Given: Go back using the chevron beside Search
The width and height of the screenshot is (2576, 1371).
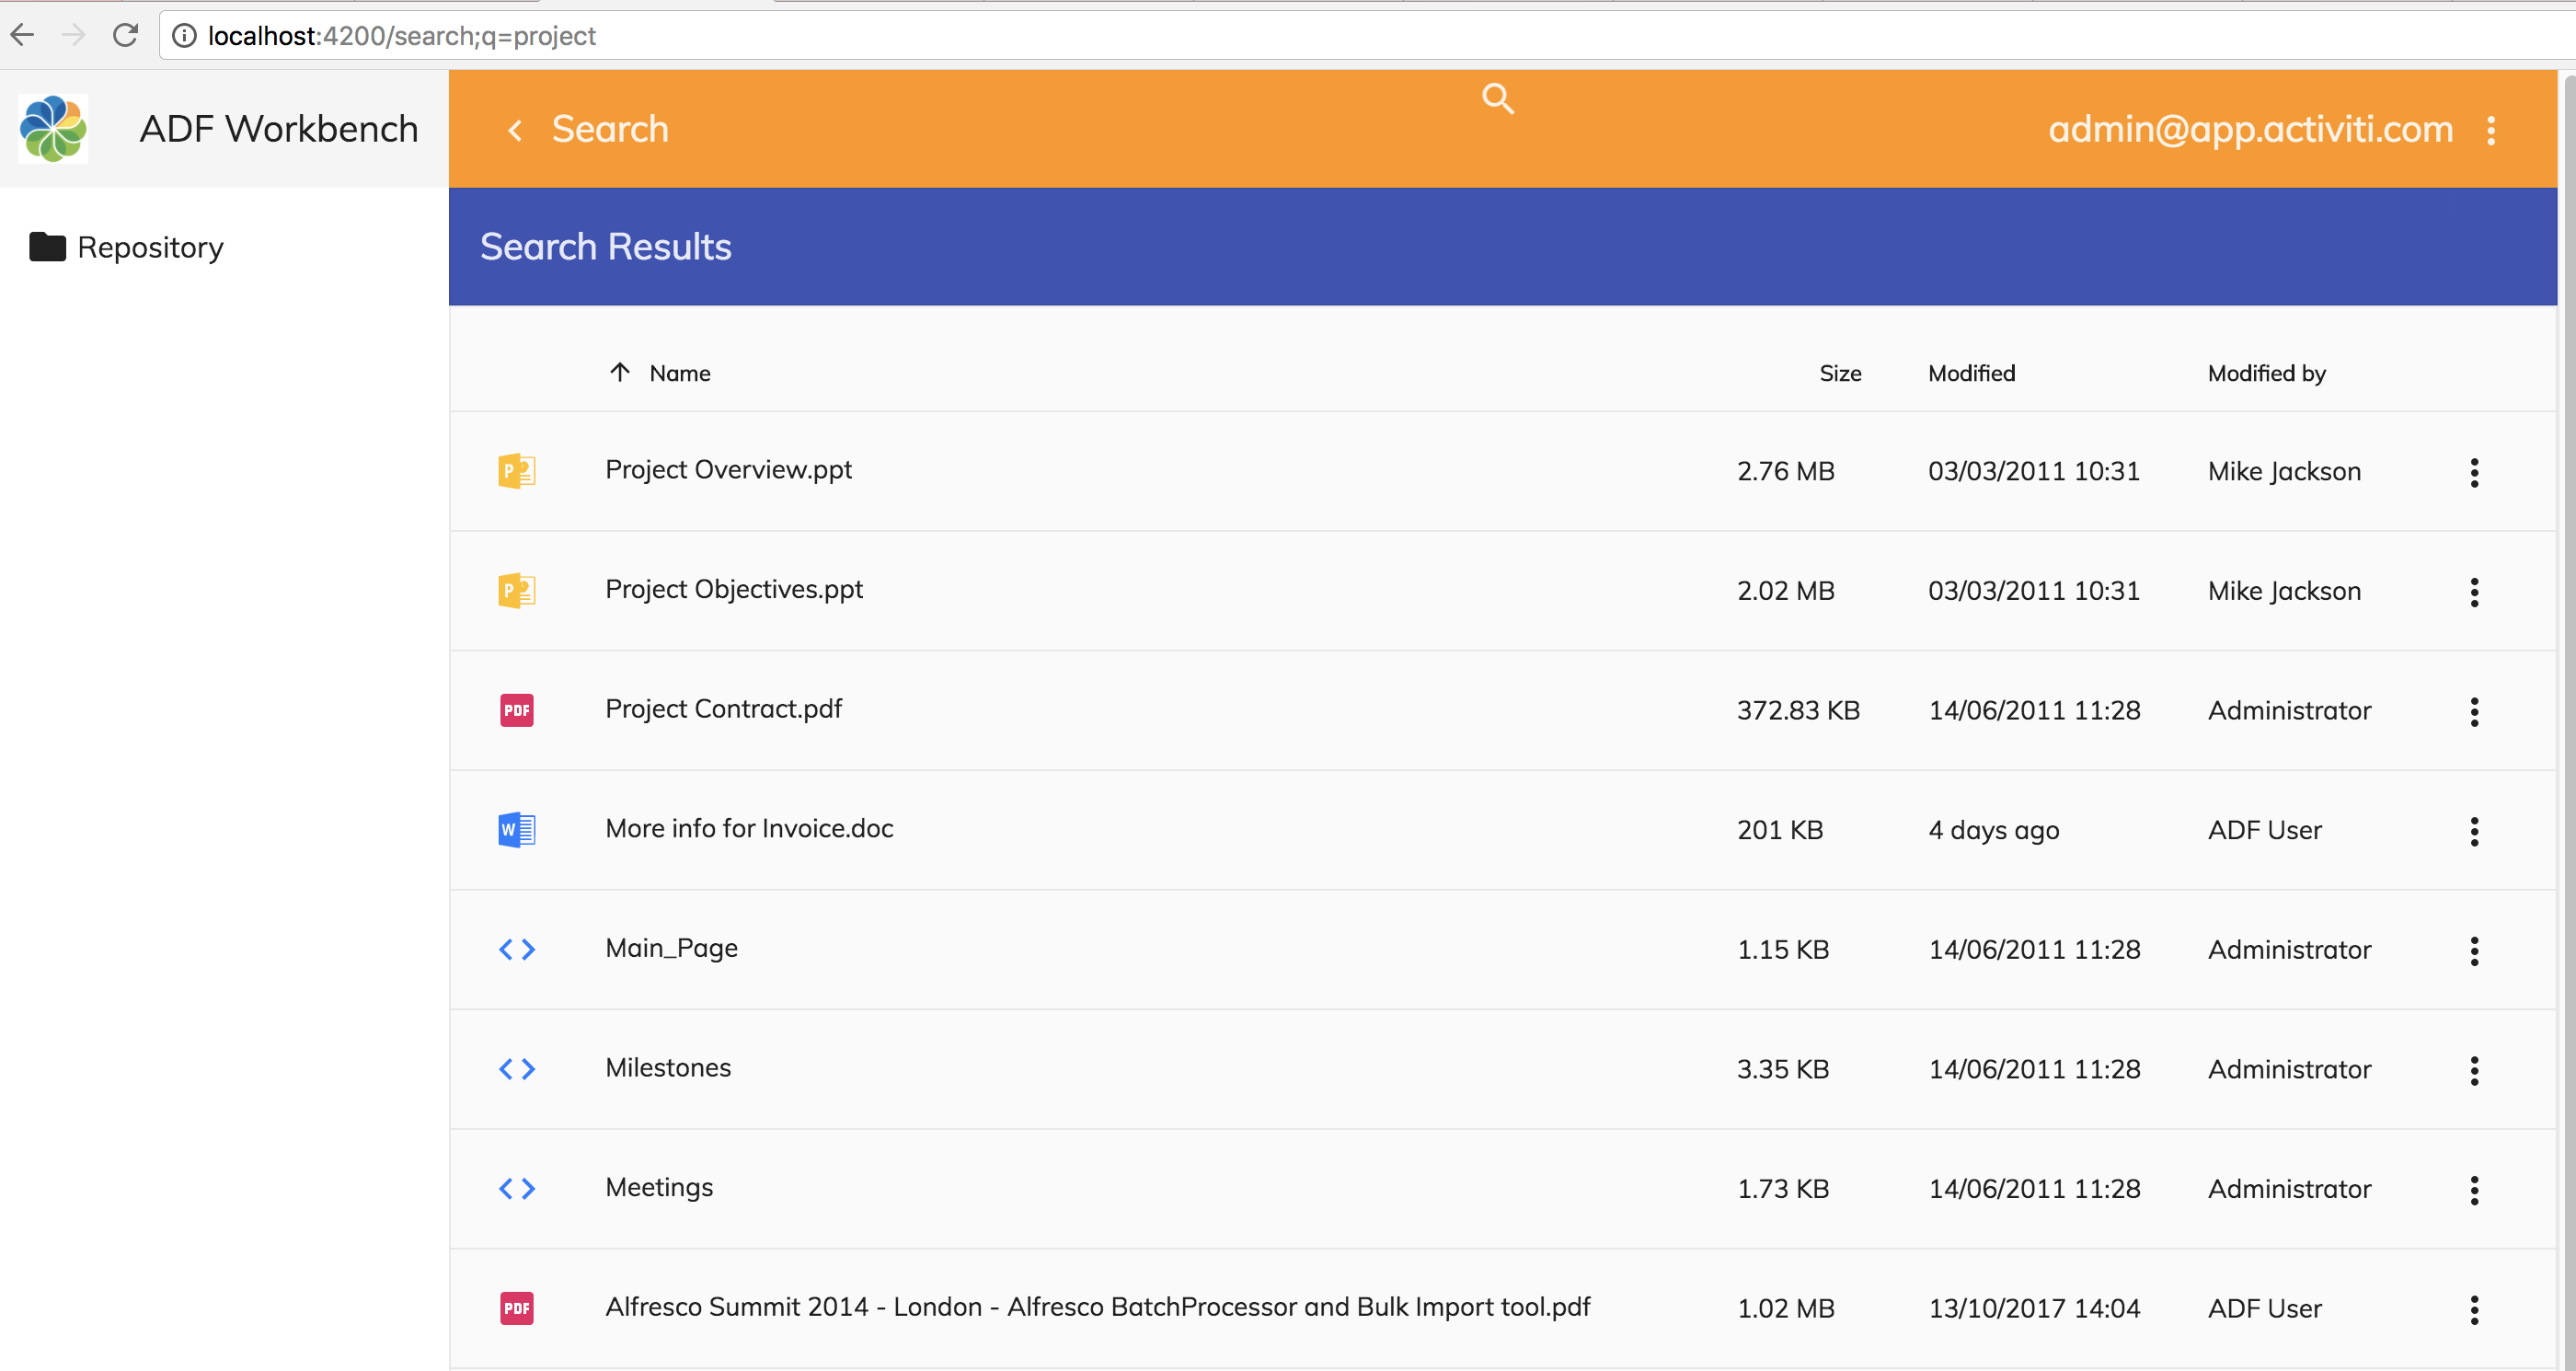Looking at the screenshot, I should 515,130.
